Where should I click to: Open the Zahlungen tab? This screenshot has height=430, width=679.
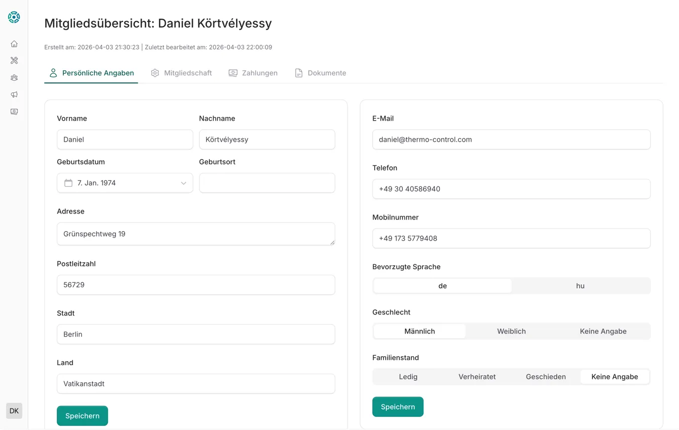click(x=253, y=73)
